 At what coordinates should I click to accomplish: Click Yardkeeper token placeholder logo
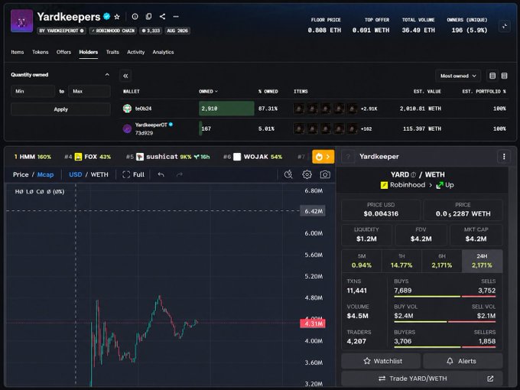[348, 157]
